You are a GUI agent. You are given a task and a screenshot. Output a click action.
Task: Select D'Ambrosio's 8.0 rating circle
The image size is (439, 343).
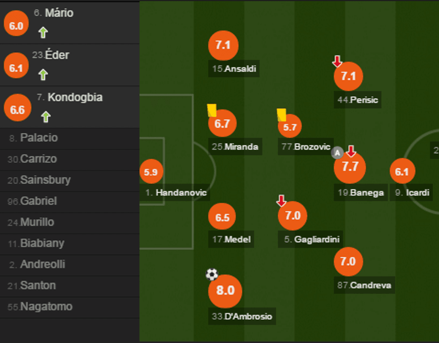(x=225, y=291)
